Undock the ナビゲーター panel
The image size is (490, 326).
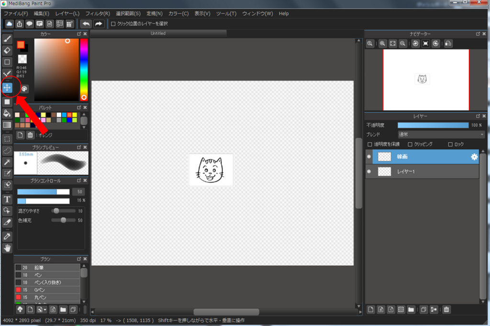tap(478, 34)
